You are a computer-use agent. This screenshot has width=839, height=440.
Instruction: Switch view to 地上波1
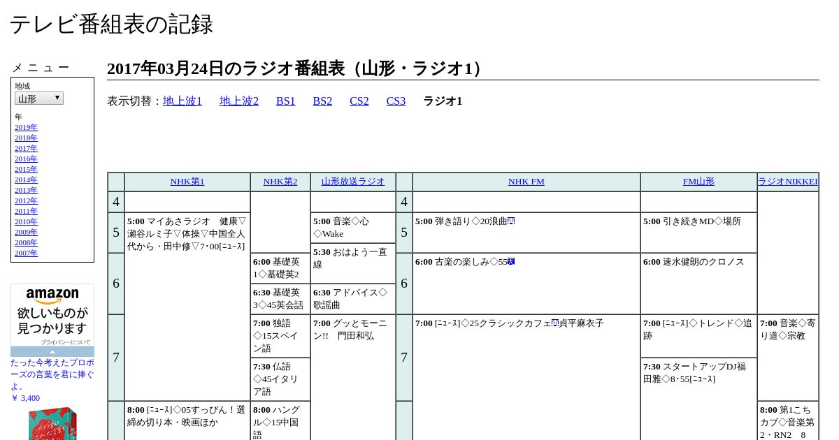[182, 101]
